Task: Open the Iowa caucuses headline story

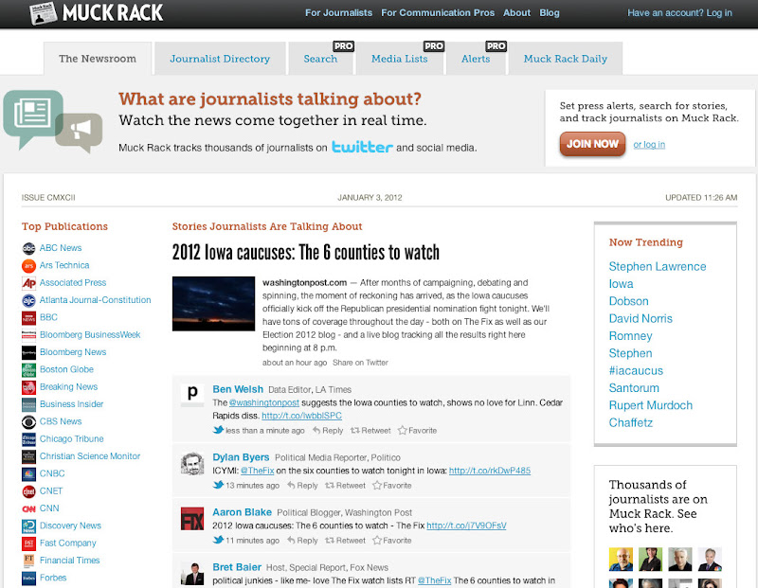Action: point(305,252)
